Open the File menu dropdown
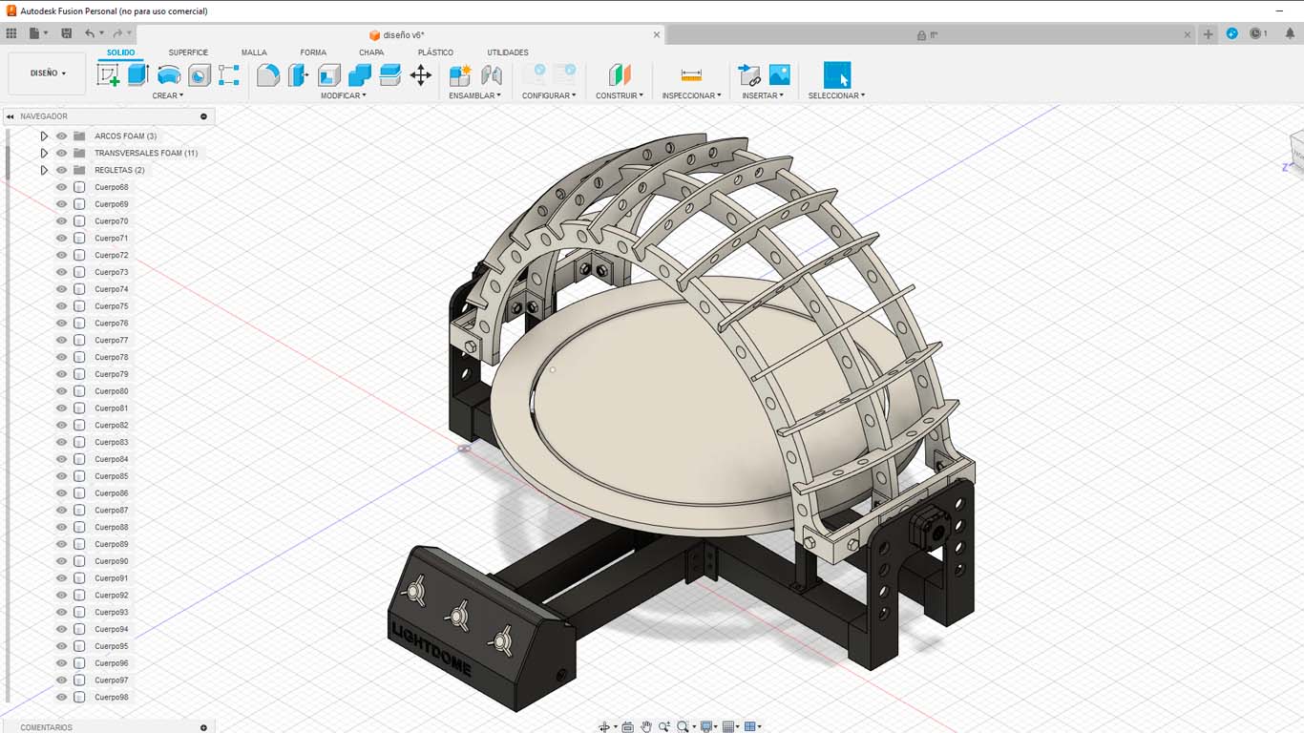Screen dimensions: 1304x733 [39, 33]
